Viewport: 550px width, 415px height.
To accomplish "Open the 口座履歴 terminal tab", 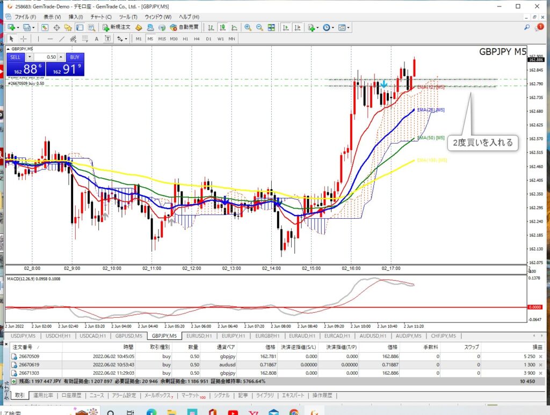I will (71, 395).
